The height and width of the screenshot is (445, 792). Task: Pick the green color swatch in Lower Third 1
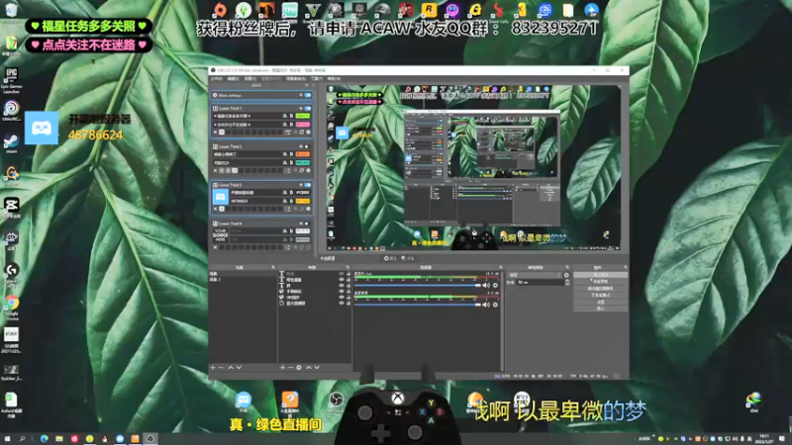click(303, 116)
